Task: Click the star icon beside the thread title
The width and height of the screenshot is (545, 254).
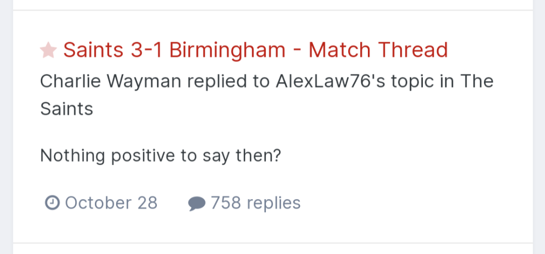Action: click(49, 51)
